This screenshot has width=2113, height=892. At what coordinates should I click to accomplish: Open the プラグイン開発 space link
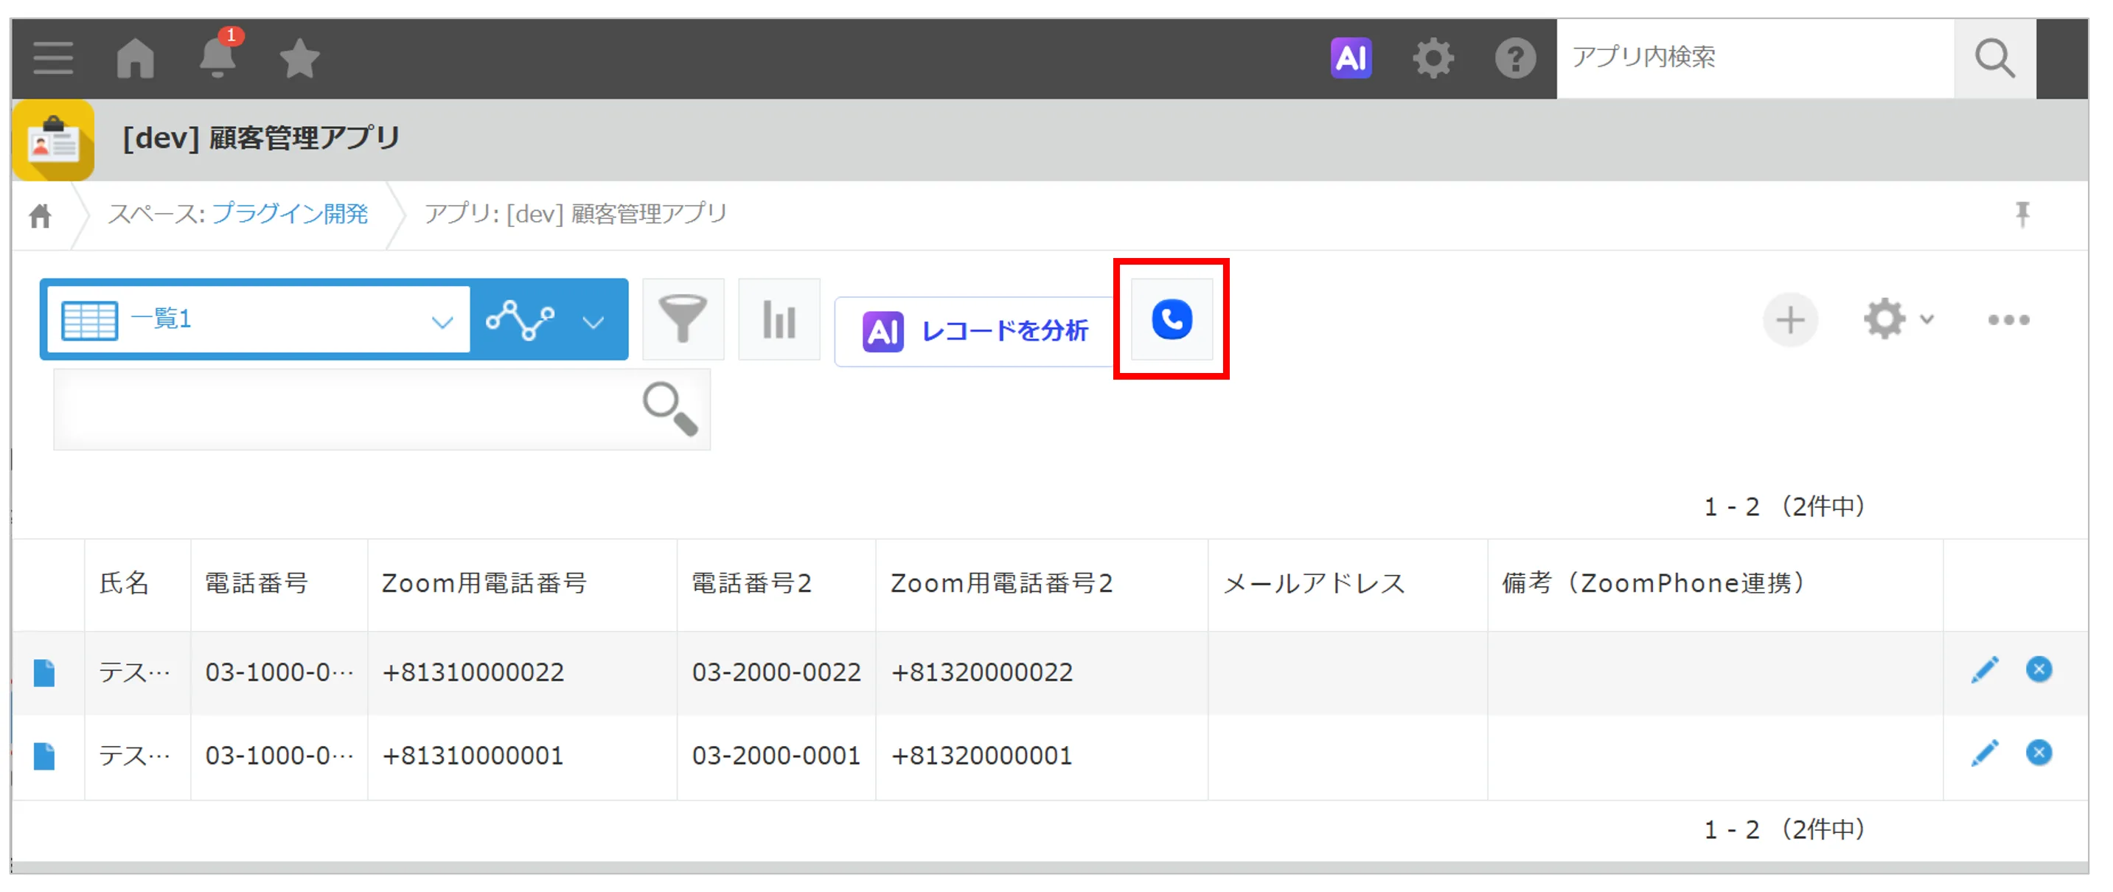(x=290, y=214)
